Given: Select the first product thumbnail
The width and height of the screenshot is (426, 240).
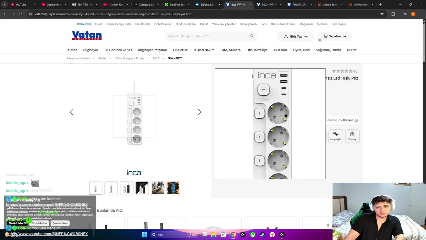Looking at the screenshot, I should tap(96, 188).
